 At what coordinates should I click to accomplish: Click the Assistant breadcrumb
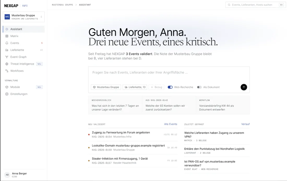[x=85, y=5]
